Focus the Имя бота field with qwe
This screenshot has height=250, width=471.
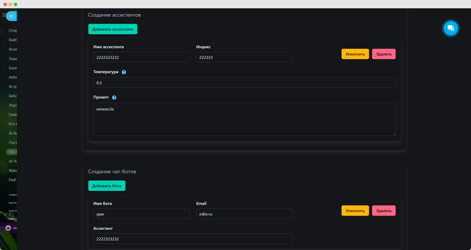142,214
